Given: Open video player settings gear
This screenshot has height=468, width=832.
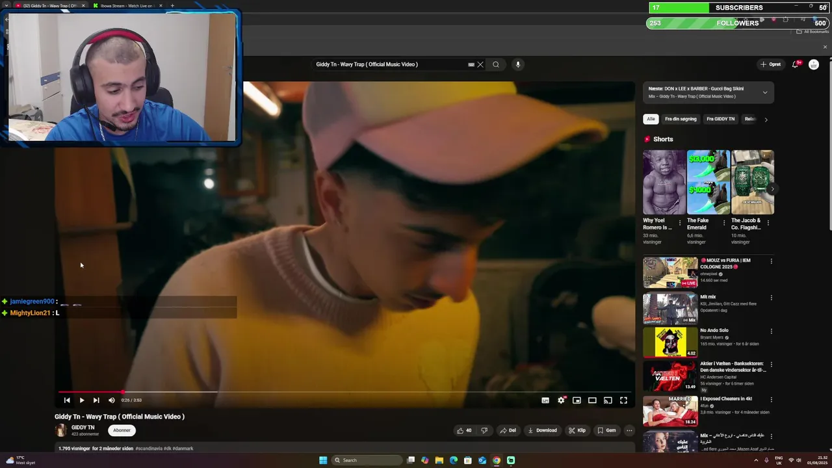Looking at the screenshot, I should (561, 400).
